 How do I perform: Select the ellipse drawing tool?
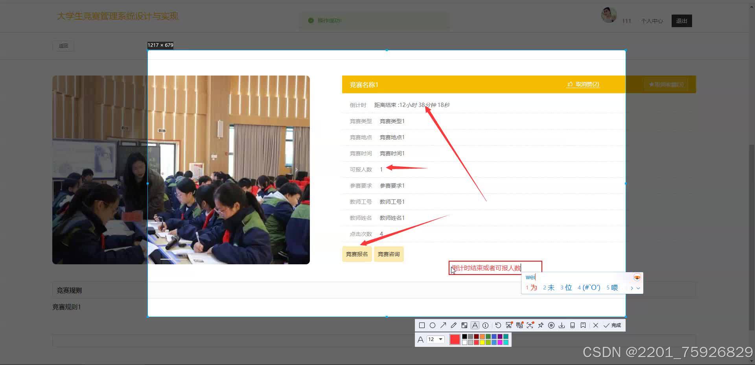tap(433, 325)
